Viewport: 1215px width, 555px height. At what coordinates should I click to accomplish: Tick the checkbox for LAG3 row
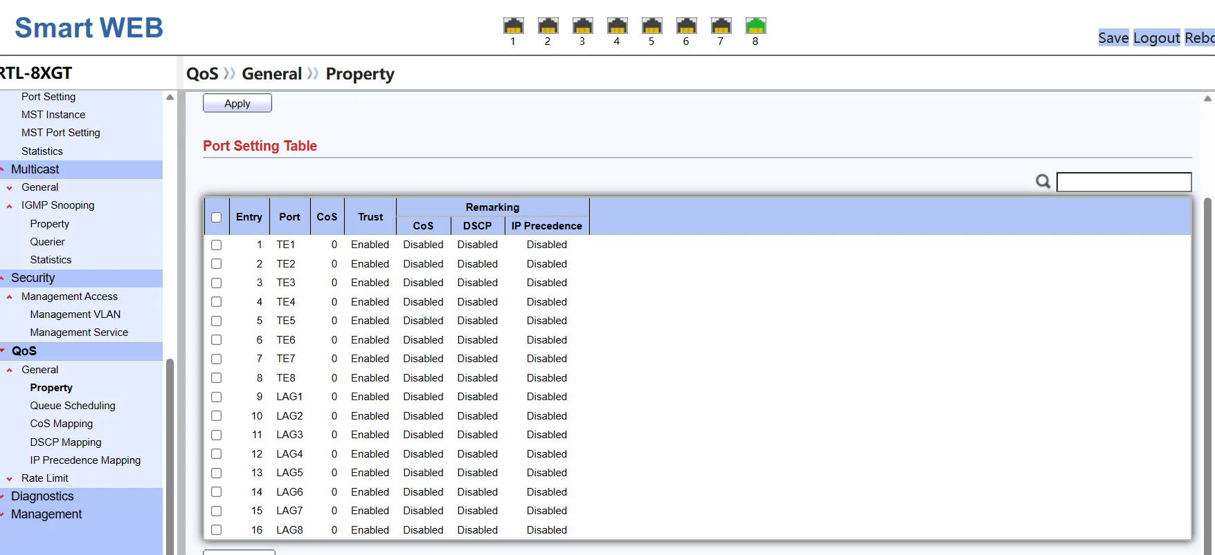(x=217, y=435)
